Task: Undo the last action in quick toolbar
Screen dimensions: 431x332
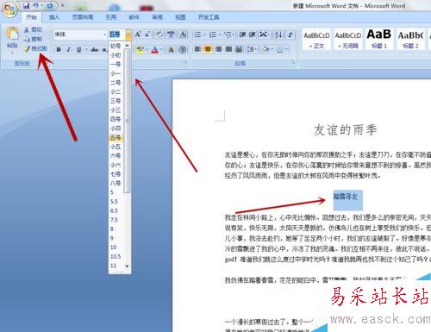Action: click(x=36, y=5)
